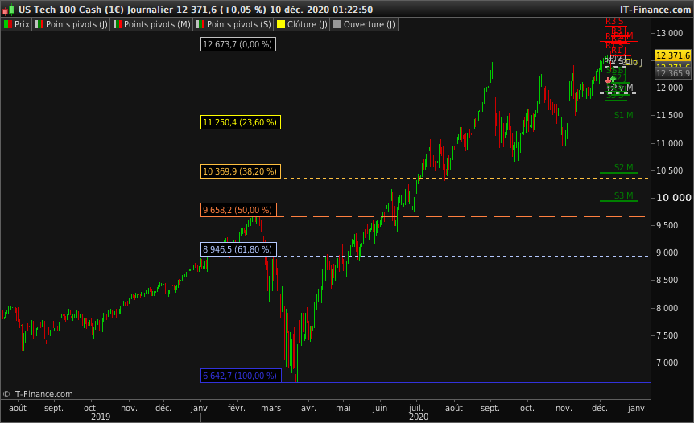Click the yellow Clôture (J) color swatch

281,24
